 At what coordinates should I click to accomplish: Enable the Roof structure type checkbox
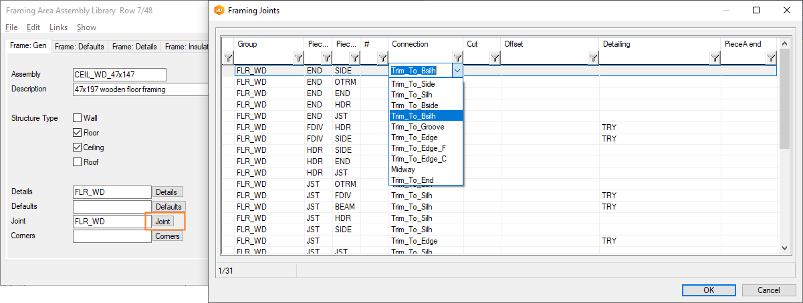point(77,162)
